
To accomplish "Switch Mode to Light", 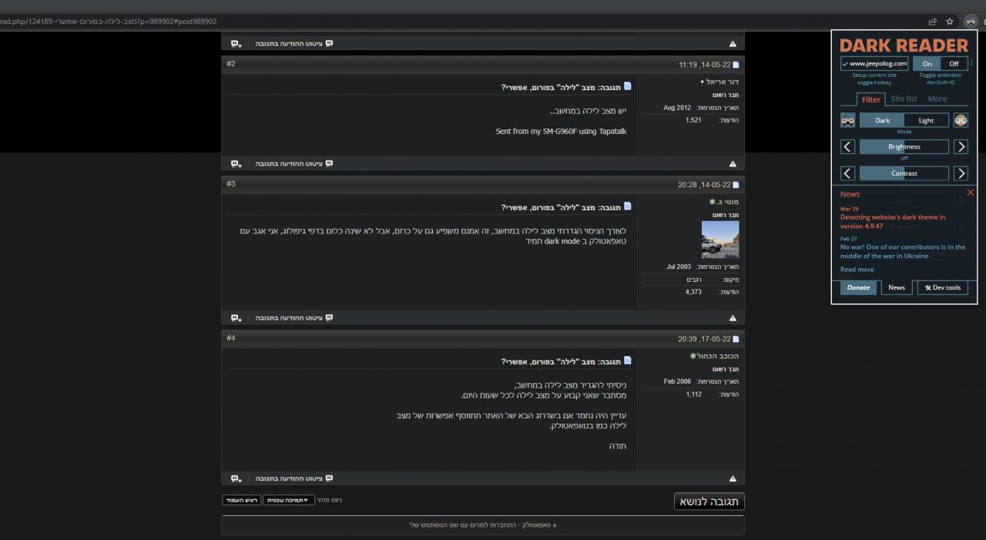I will click(x=926, y=120).
